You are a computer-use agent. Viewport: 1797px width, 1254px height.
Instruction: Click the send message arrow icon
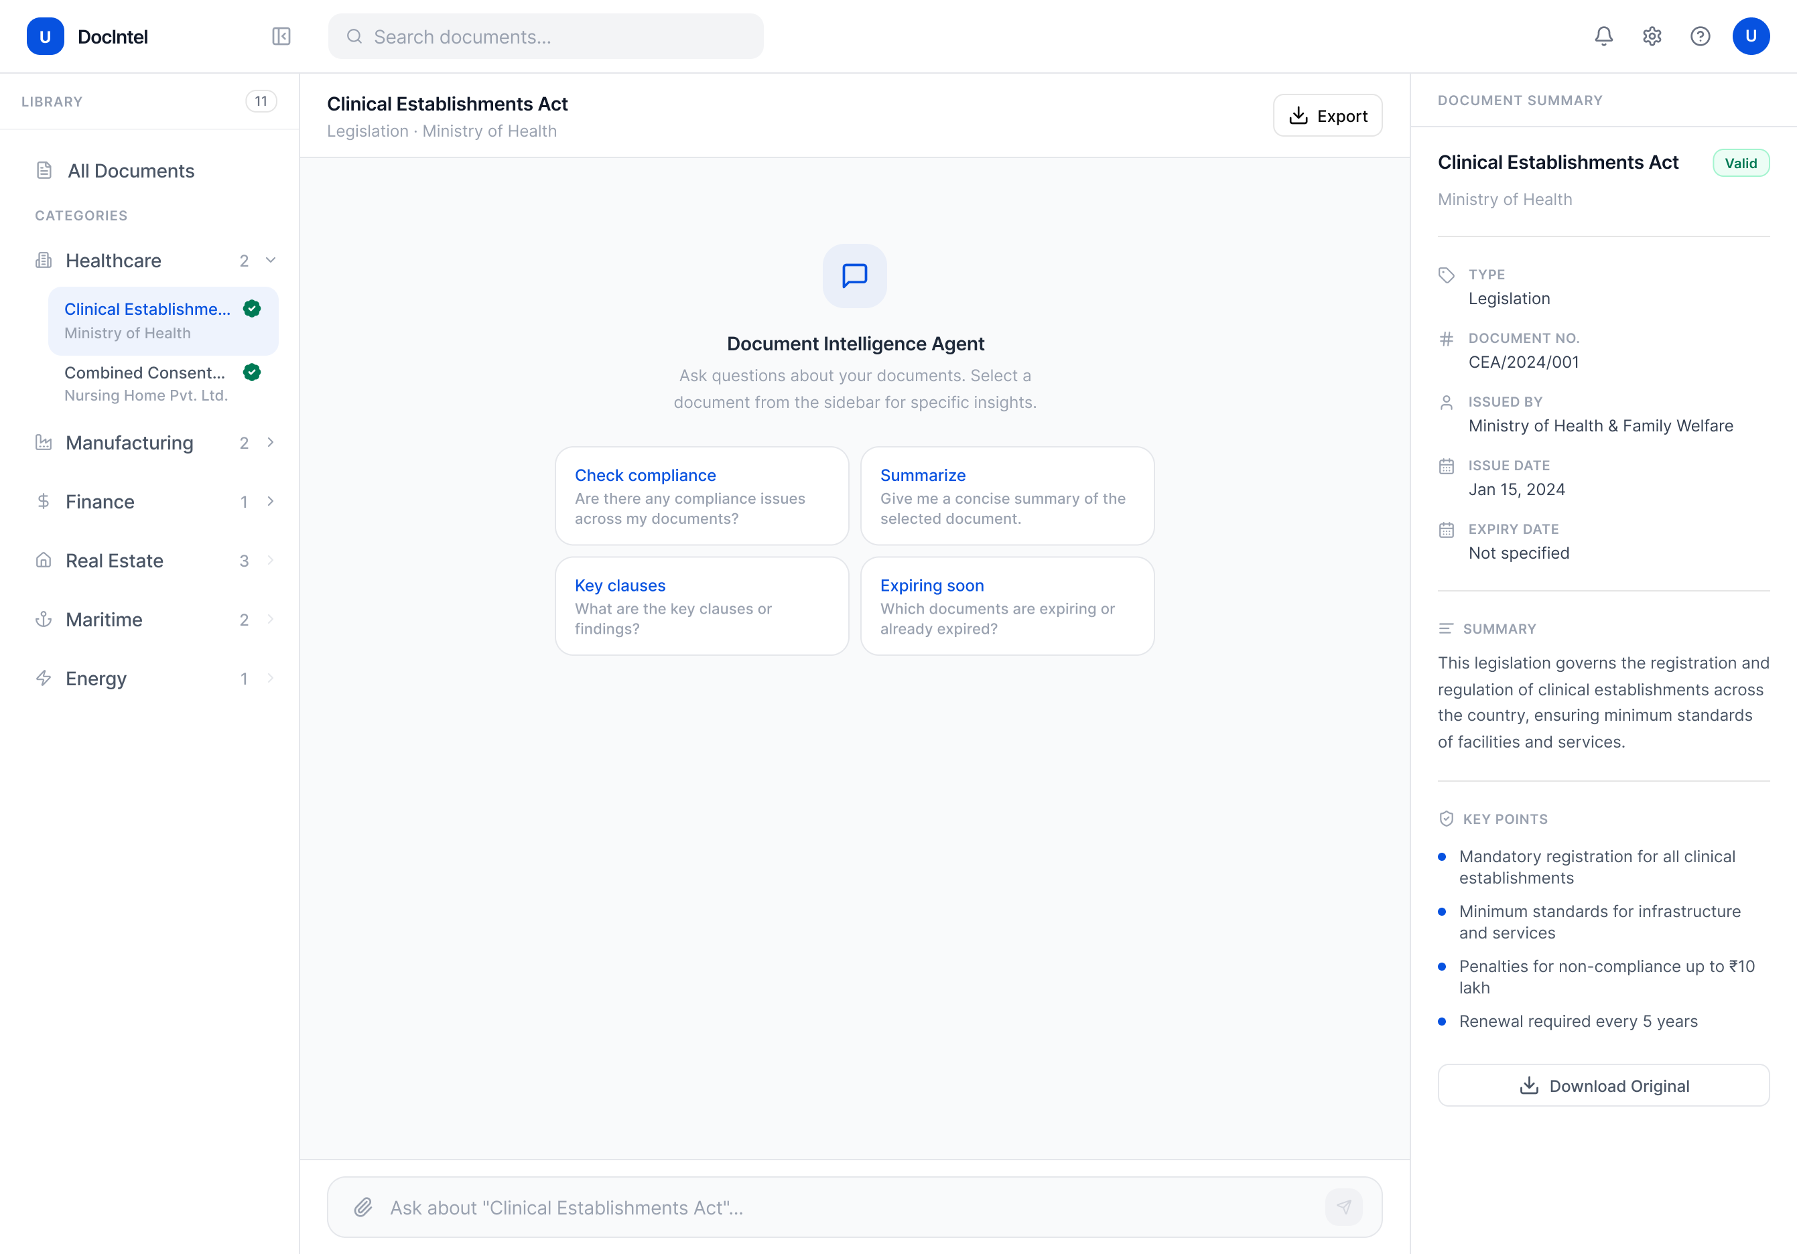(1344, 1207)
